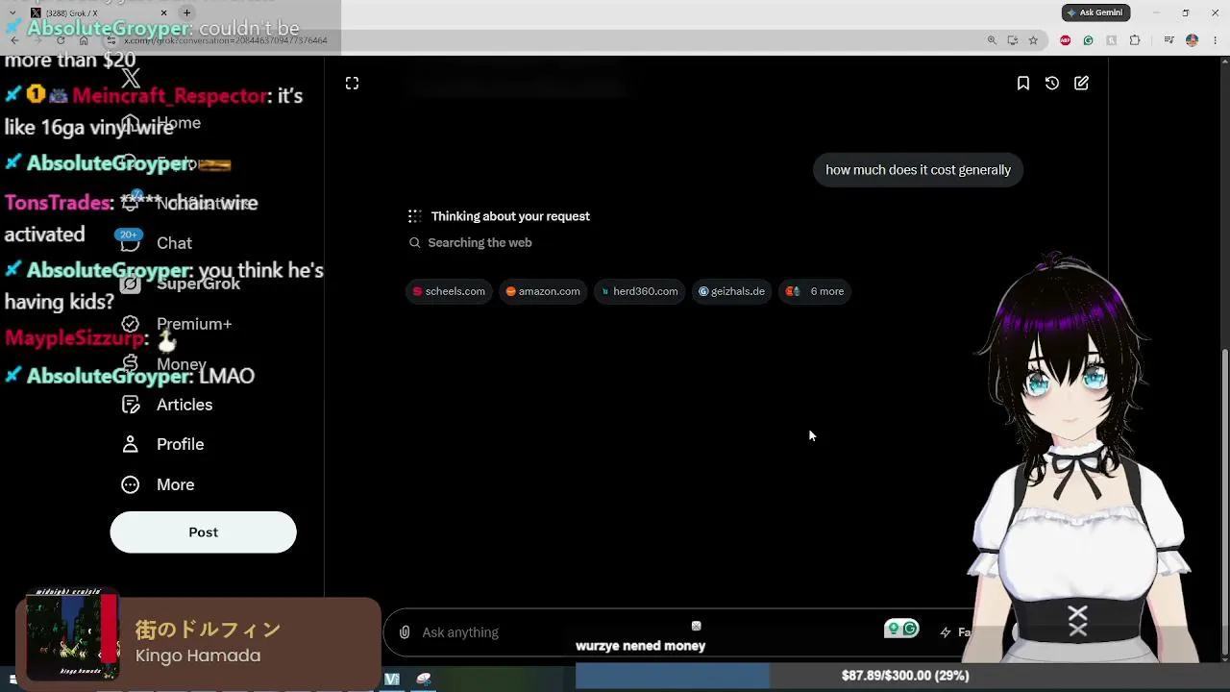Image resolution: width=1230 pixels, height=692 pixels.
Task: Reload the Grok page
Action: tap(61, 40)
